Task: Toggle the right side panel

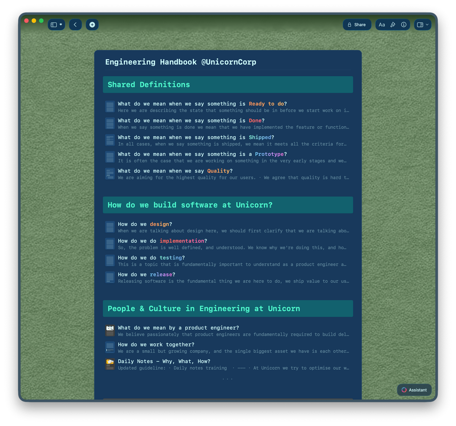Action: [420, 25]
